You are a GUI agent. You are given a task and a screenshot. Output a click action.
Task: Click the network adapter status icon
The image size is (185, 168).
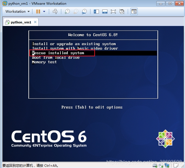pos(167,166)
